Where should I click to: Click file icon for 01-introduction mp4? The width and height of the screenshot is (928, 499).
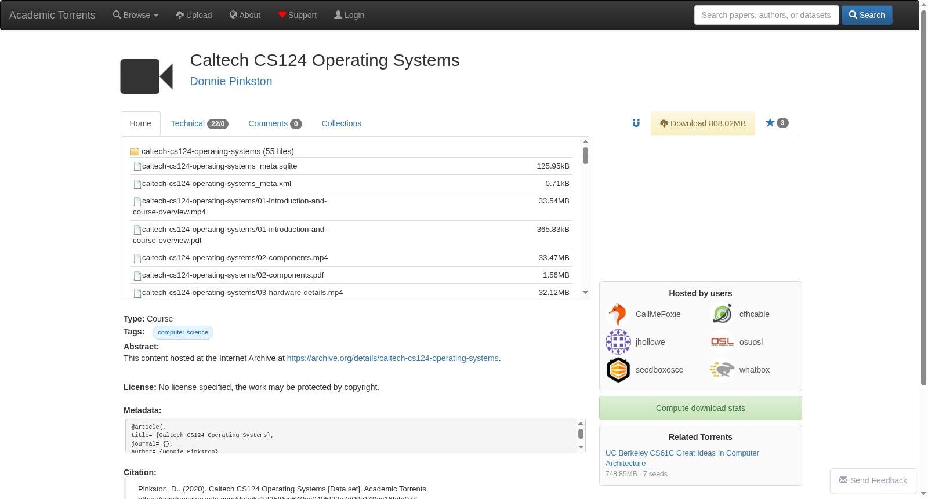137,201
